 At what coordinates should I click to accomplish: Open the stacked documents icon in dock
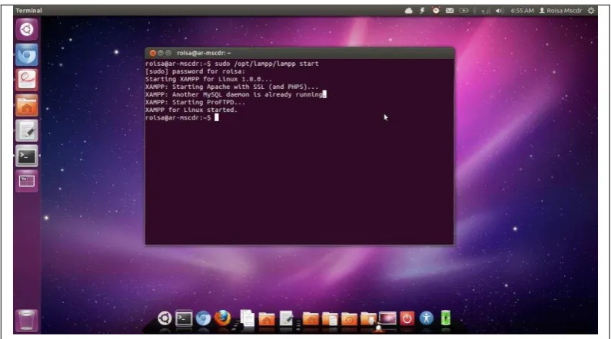pos(247,318)
